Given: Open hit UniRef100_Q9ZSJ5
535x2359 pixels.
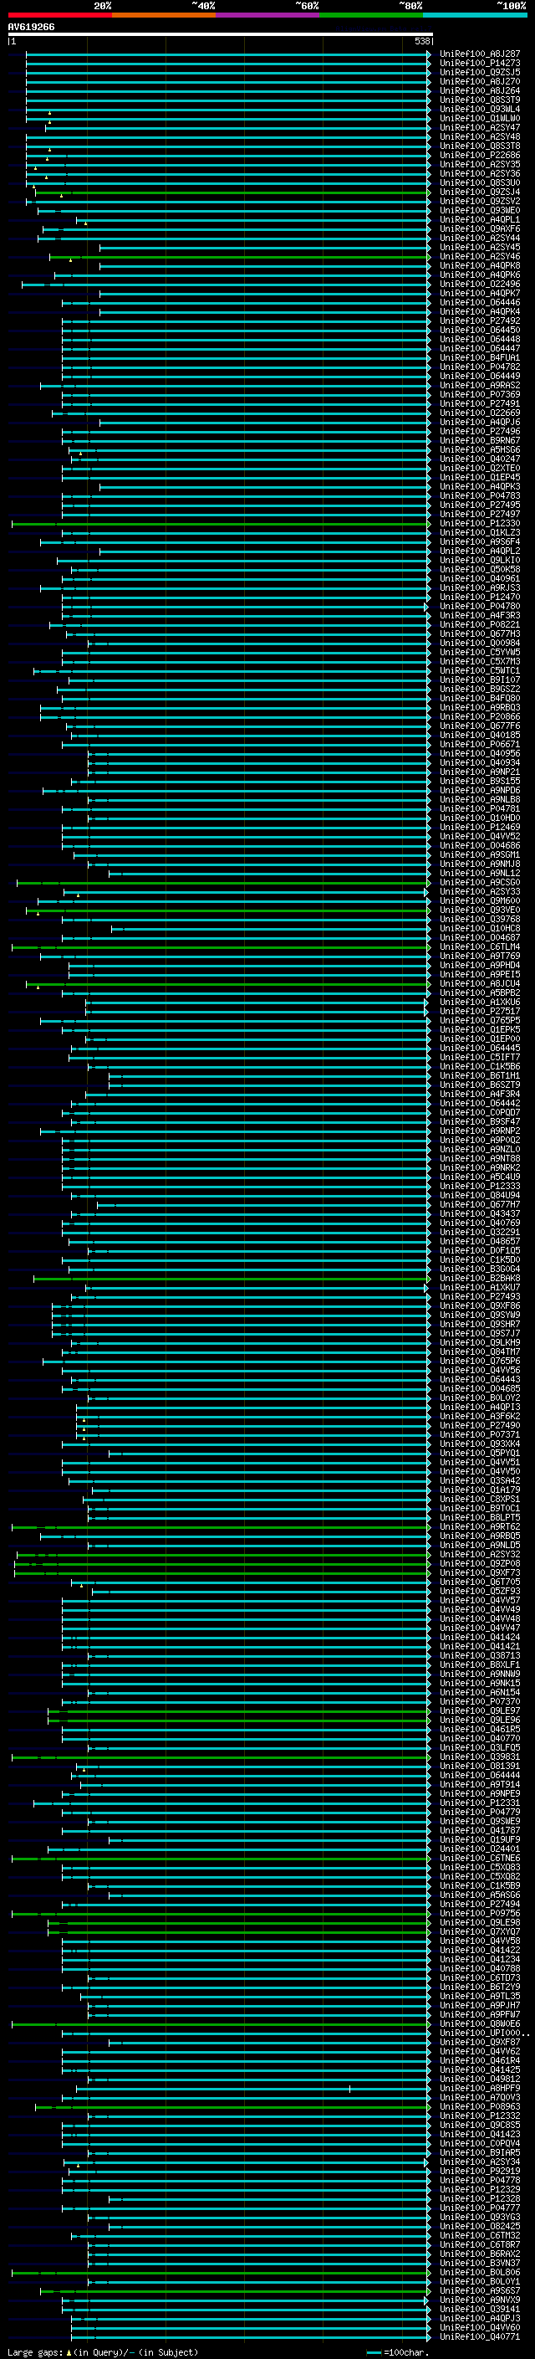Looking at the screenshot, I should tap(480, 72).
